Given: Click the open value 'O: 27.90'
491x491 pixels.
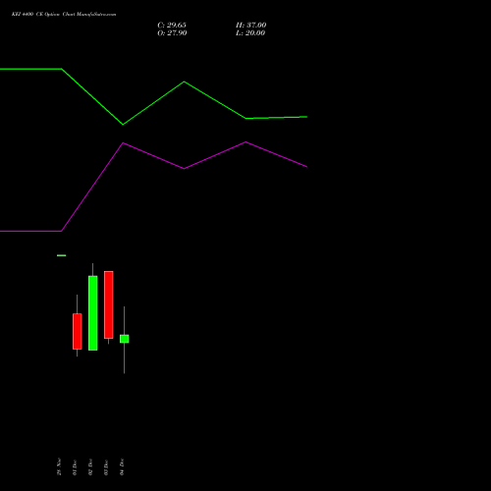Looking at the screenshot, I should tap(172, 33).
